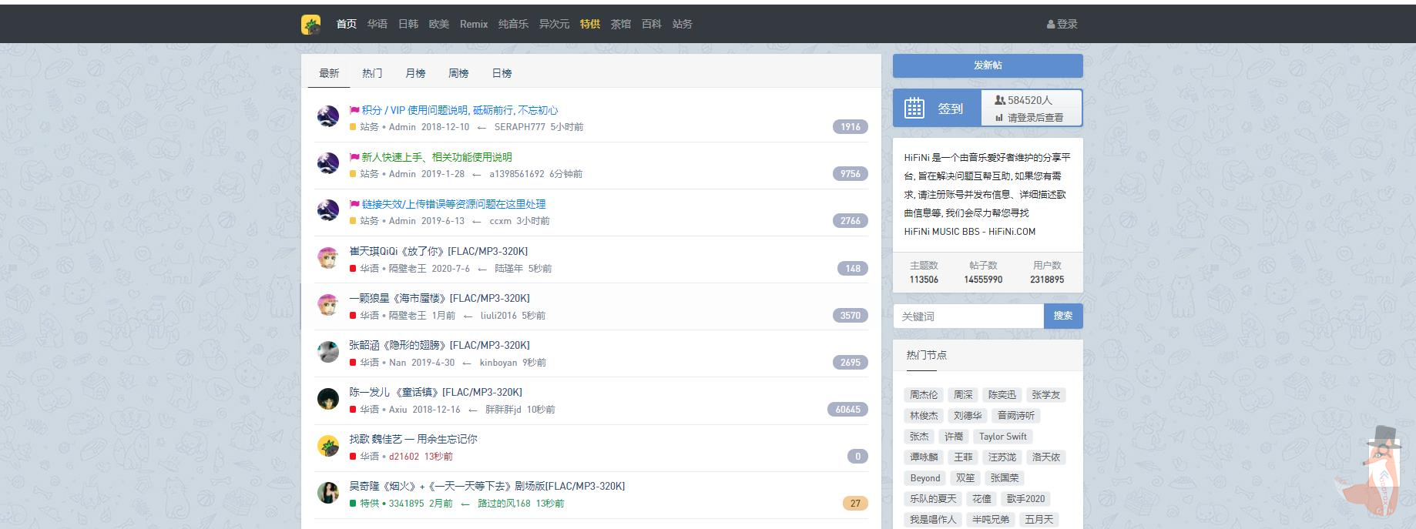The height and width of the screenshot is (529, 1416).
Task: Open Admin avatar on VIP notice post
Action: pyautogui.click(x=328, y=117)
